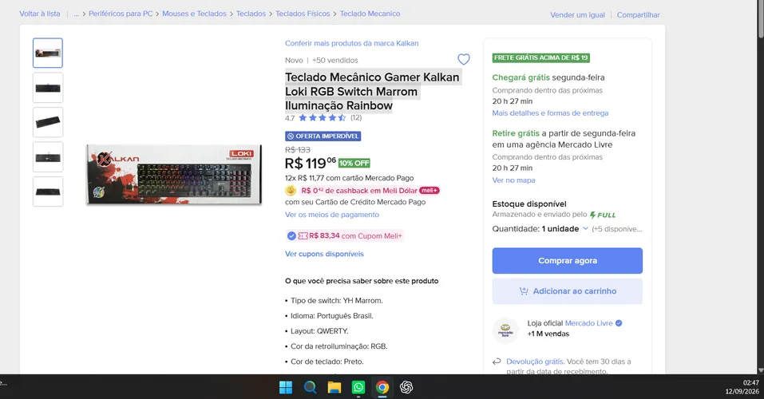Open WhatsApp from taskbar
Viewport: 764px width, 399px height.
[358, 387]
